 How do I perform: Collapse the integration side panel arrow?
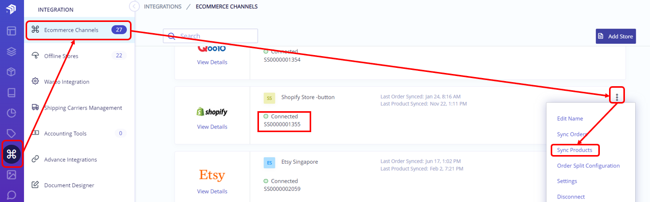click(x=134, y=7)
